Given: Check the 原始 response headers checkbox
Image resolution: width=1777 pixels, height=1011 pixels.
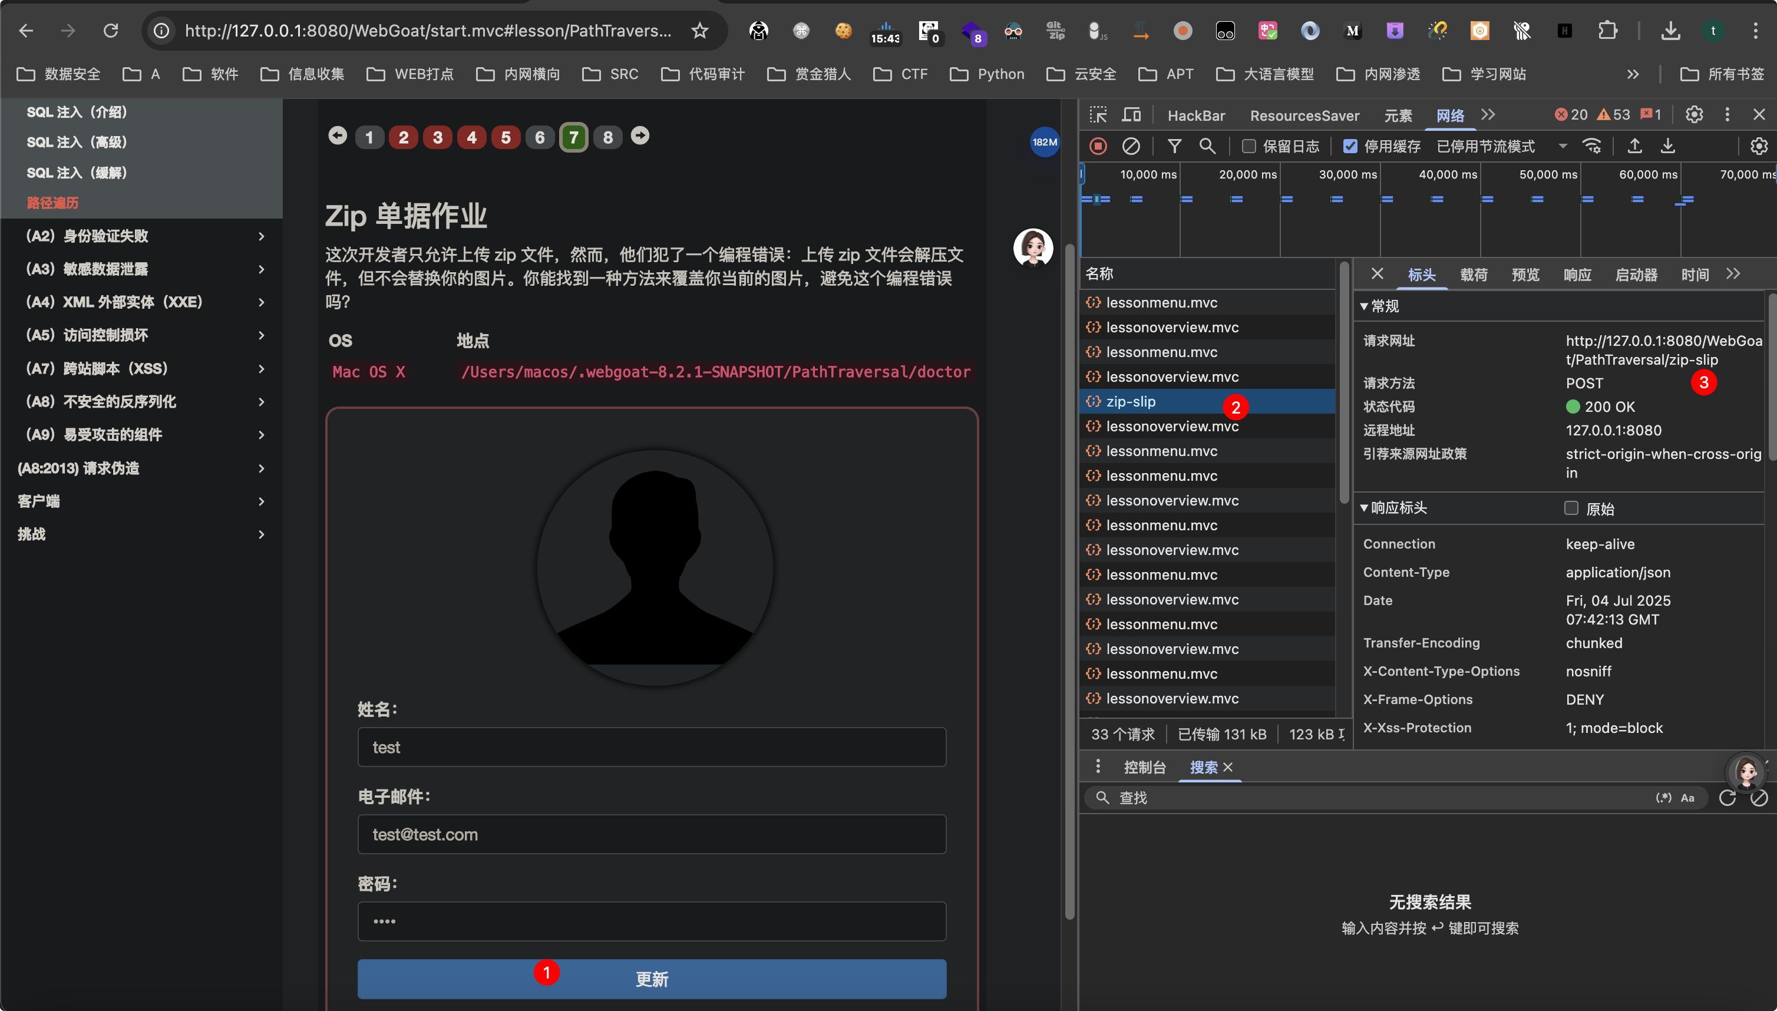Looking at the screenshot, I should [1571, 508].
